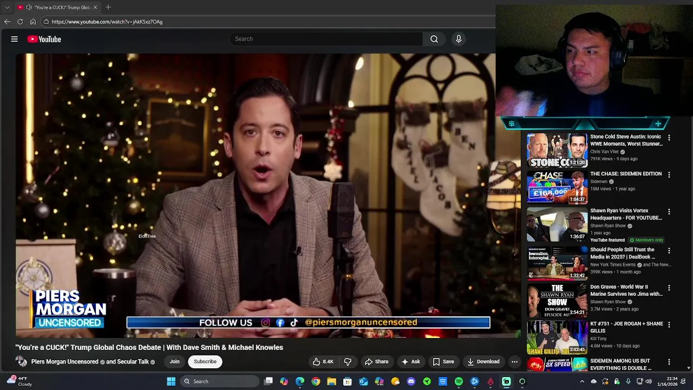693x390 pixels.
Task: Open options menu for the KT #751 video
Action: pyautogui.click(x=669, y=324)
